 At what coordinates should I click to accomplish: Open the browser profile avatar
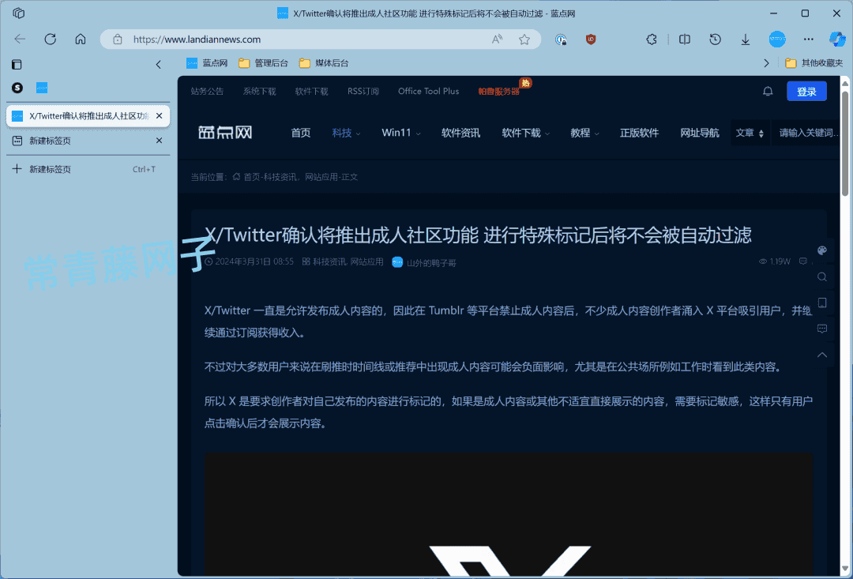777,39
